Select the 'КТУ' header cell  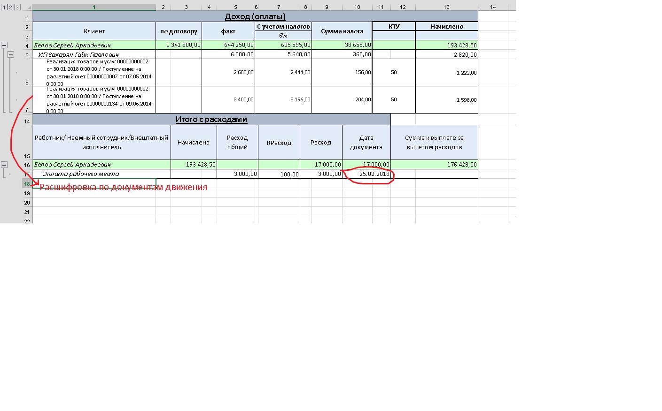(394, 26)
